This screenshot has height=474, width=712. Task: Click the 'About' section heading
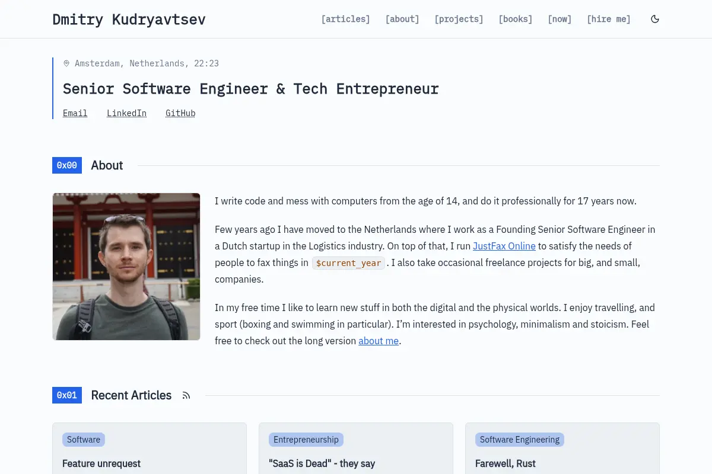coord(107,165)
